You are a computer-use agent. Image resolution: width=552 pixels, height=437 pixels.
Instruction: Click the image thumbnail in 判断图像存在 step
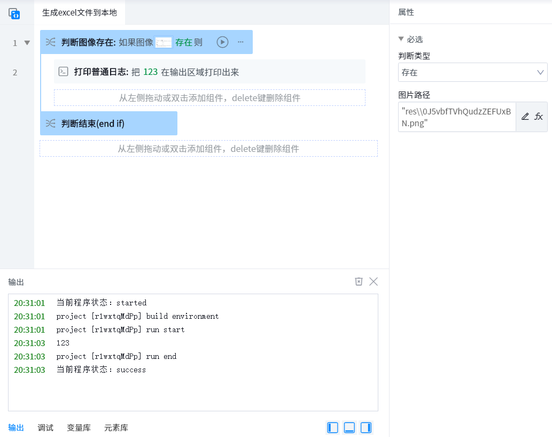click(164, 43)
